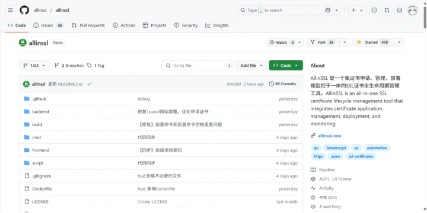Open commit hash dc43da9
The image size is (427, 213).
[x=234, y=84]
